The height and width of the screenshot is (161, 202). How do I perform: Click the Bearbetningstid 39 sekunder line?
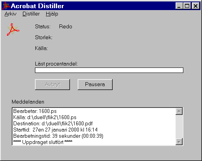[58, 136]
